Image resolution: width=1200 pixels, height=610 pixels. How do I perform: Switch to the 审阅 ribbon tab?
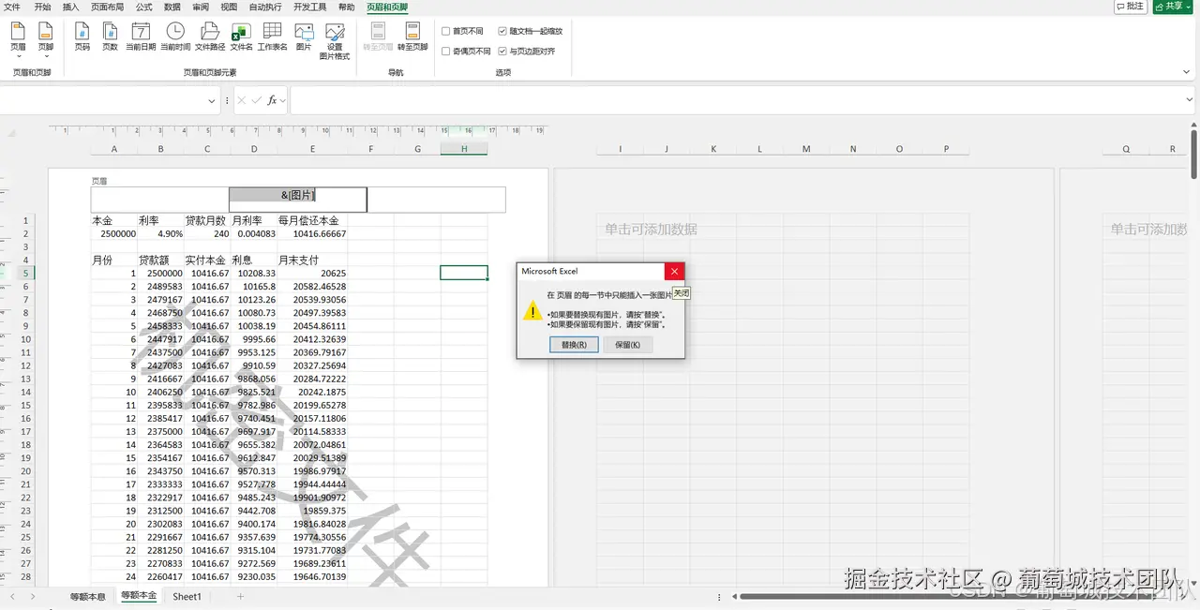point(201,7)
